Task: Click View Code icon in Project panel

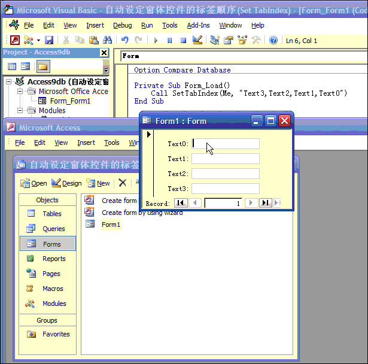Action: (12, 66)
